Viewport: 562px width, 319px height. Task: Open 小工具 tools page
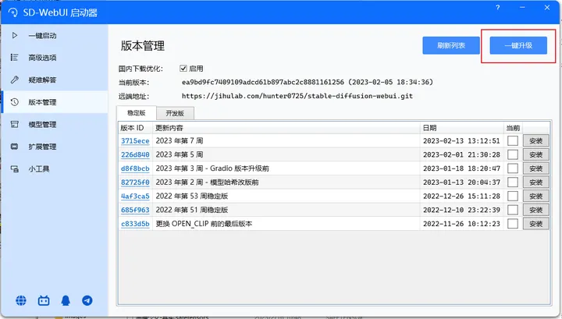pos(55,168)
